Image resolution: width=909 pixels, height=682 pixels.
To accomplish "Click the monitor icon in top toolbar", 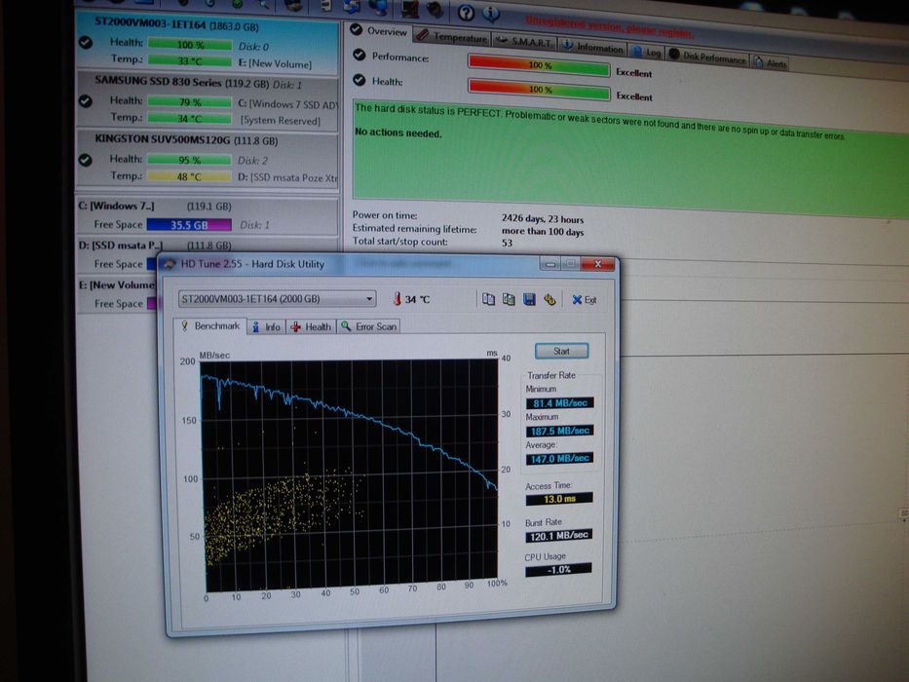I will point(410,8).
